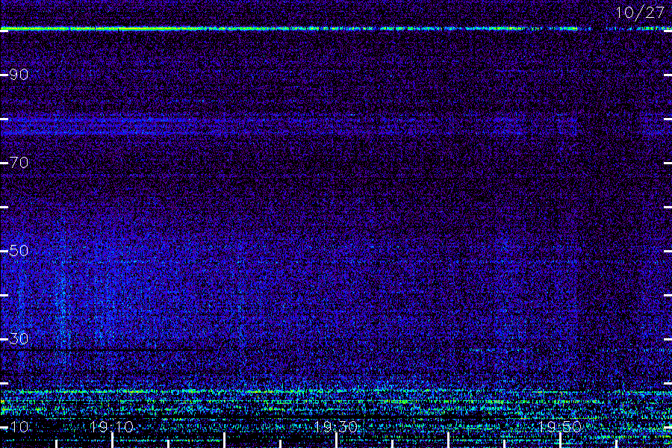Click the 50 frequency axis label
Image resolution: width=672 pixels, height=448 pixels.
19,251
